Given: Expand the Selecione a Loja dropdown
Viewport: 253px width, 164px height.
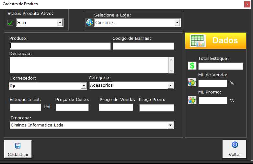Looking at the screenshot, I should coord(177,23).
